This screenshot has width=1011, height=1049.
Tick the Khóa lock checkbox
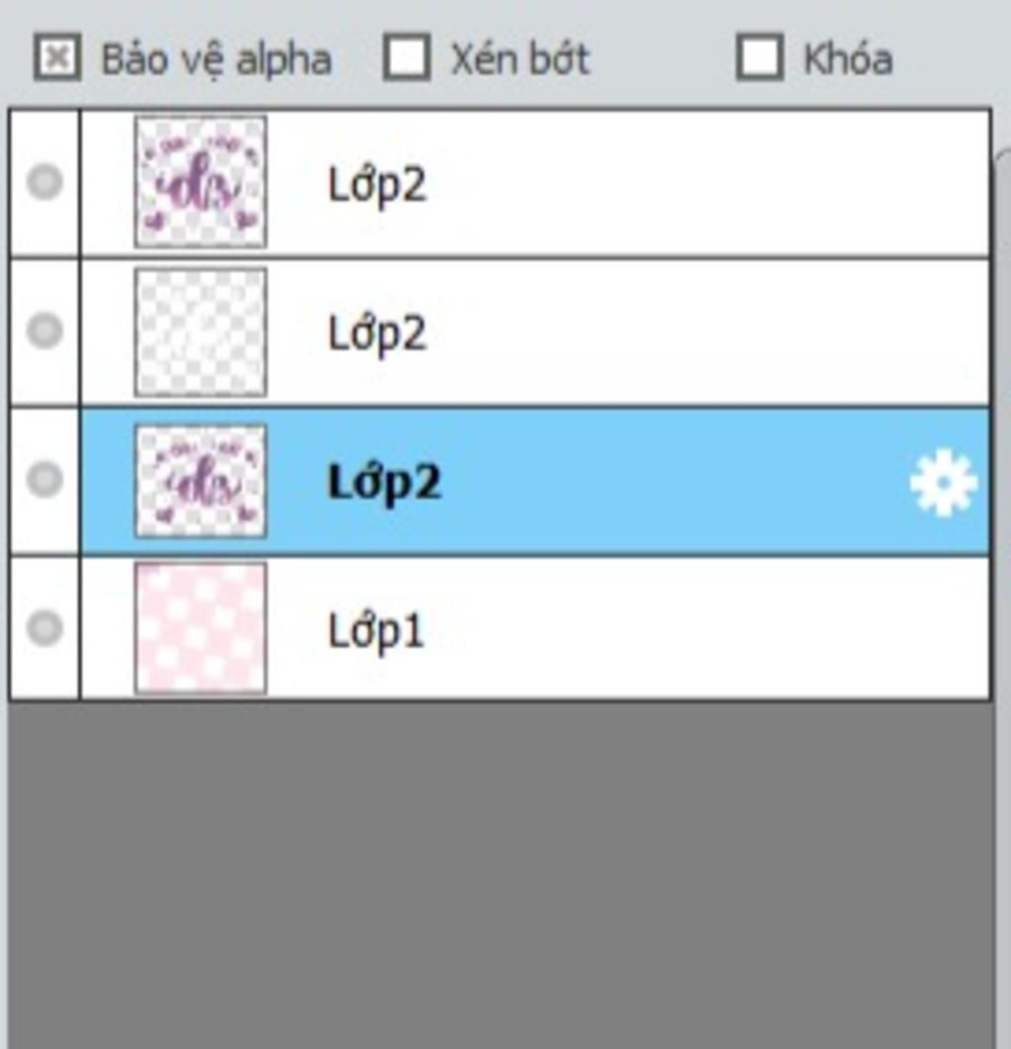coord(759,57)
